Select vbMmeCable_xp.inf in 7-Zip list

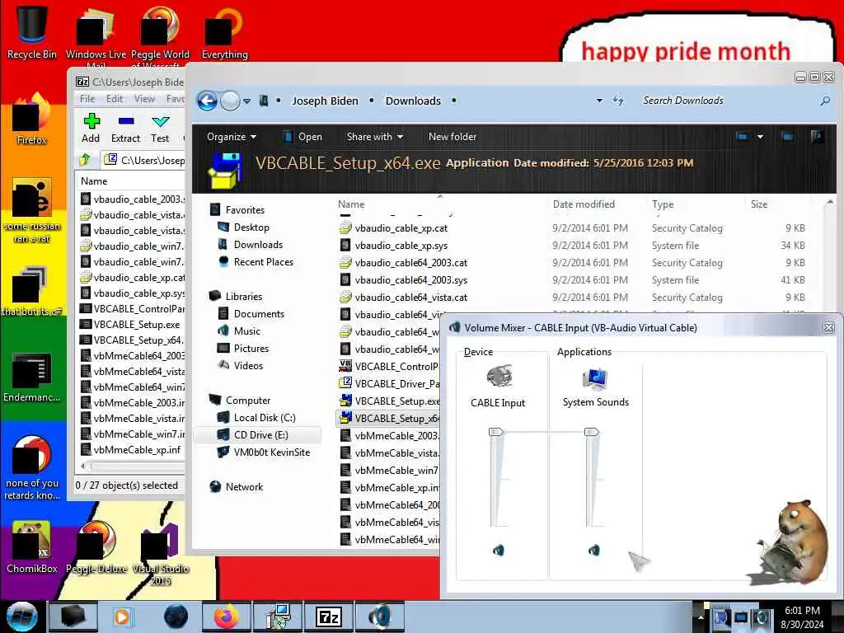131,449
